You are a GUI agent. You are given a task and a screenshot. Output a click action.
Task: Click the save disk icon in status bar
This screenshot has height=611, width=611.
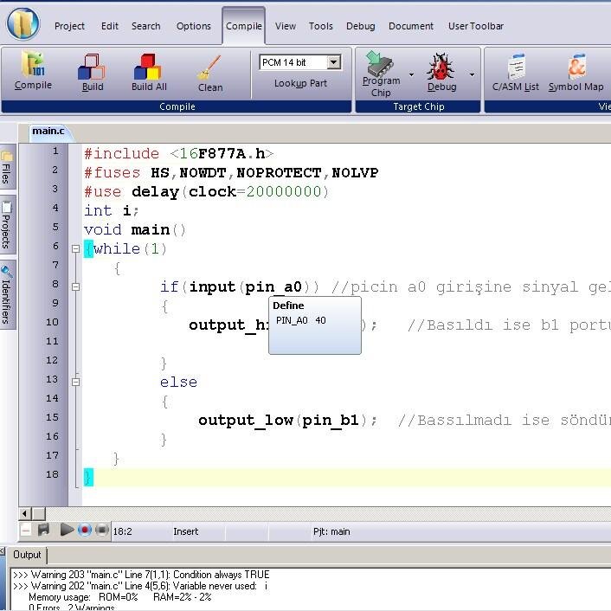[x=43, y=530]
